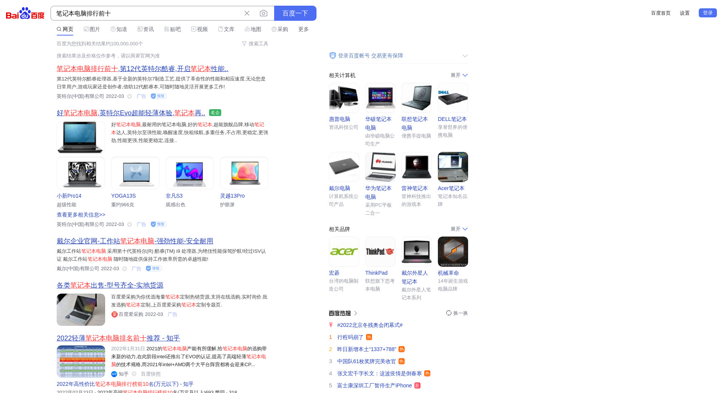This screenshot has width=726, height=393.
Task: Switch to the 知道 tab
Action: [x=119, y=29]
